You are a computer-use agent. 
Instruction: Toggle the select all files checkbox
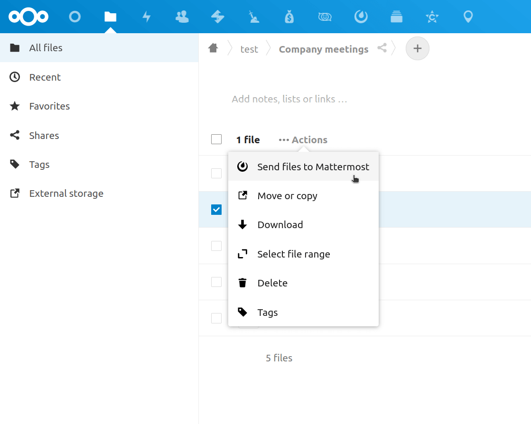[x=216, y=139]
